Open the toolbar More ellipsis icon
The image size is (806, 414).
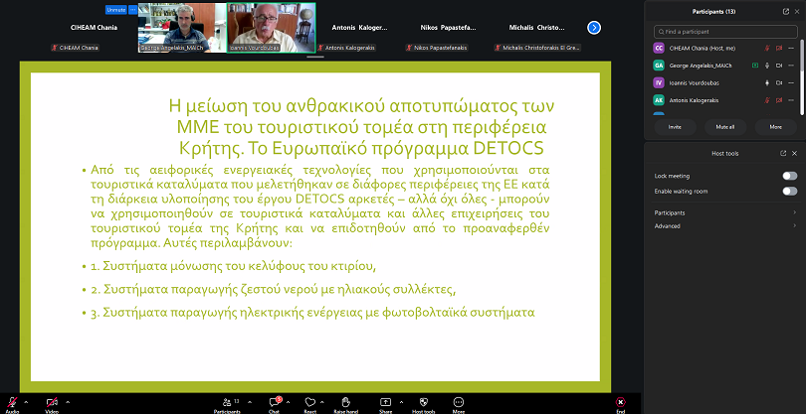459,402
